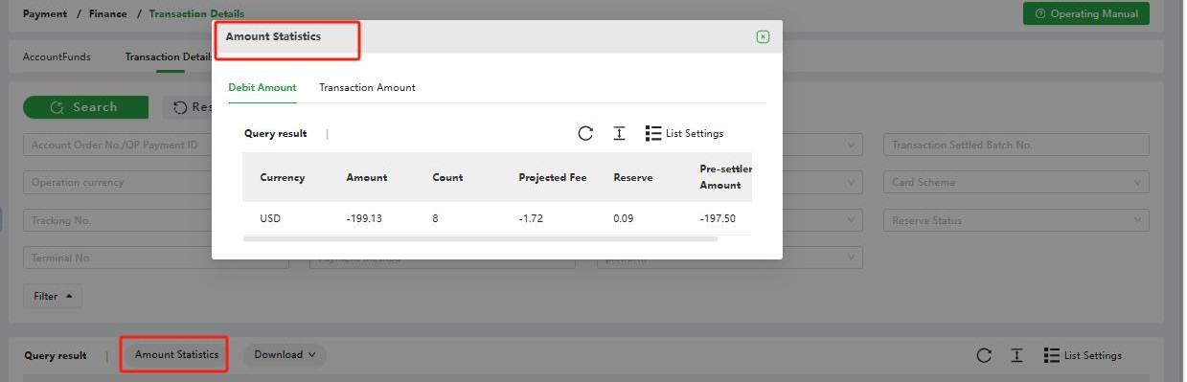The height and width of the screenshot is (382, 1187).
Task: Click the Projected Fee column header
Action: 553,177
